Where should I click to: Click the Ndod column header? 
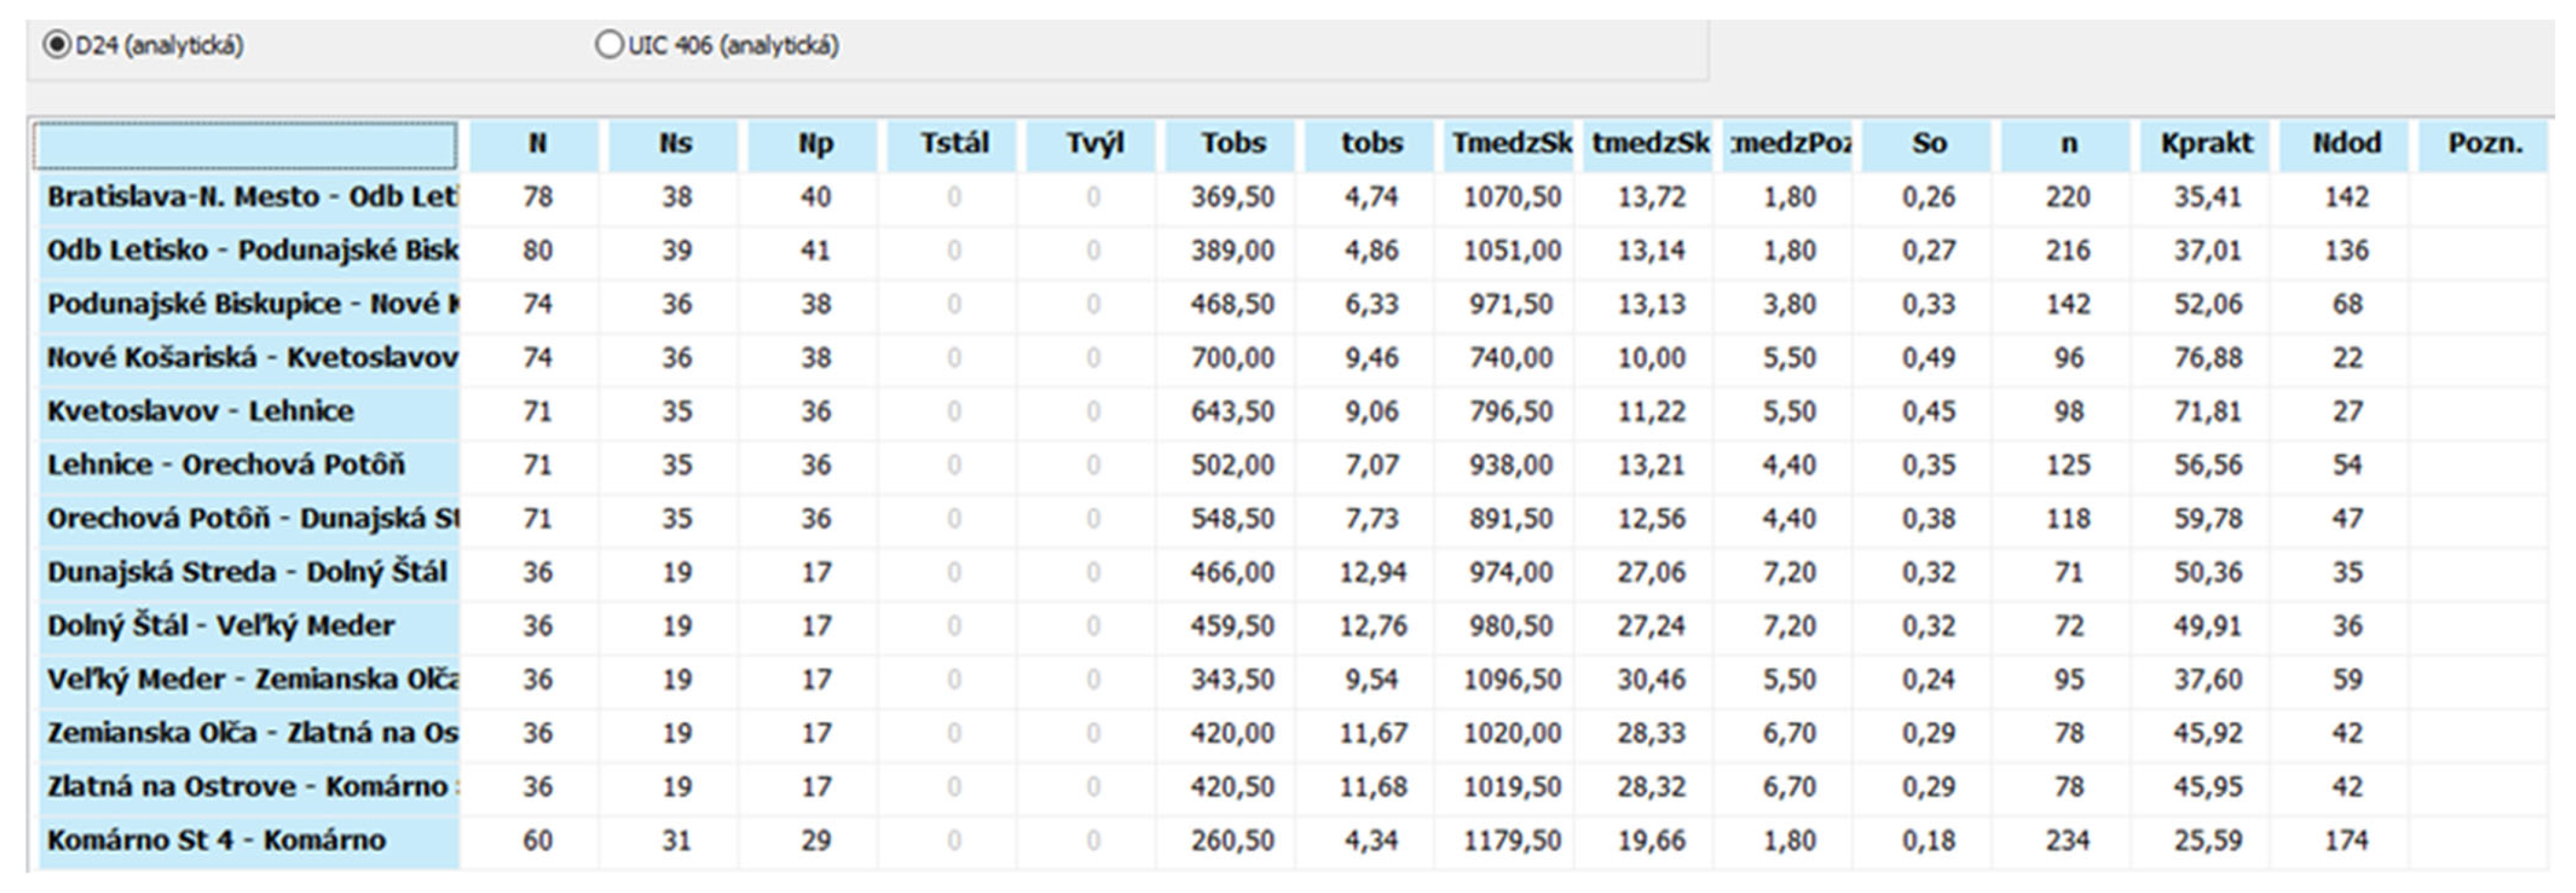coord(2346,144)
